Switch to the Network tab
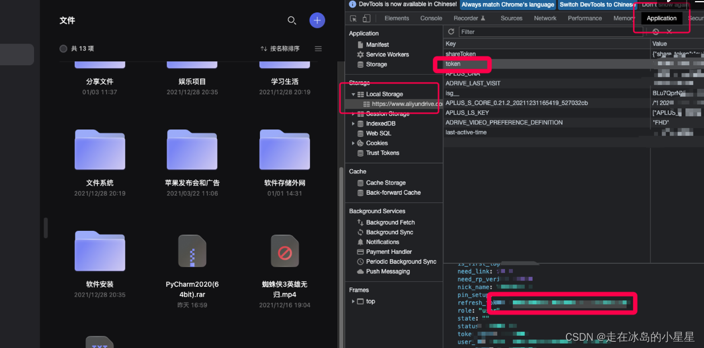Viewport: 704px width, 348px height. (545, 18)
